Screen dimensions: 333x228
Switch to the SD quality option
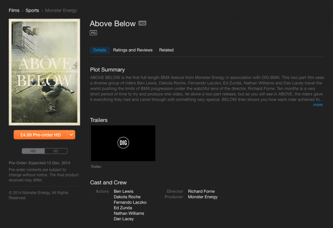tap(56, 151)
